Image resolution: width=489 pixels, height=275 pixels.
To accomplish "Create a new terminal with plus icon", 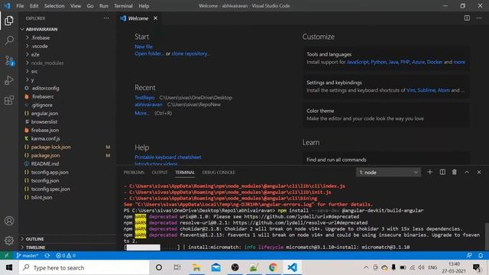I will tap(429, 172).
